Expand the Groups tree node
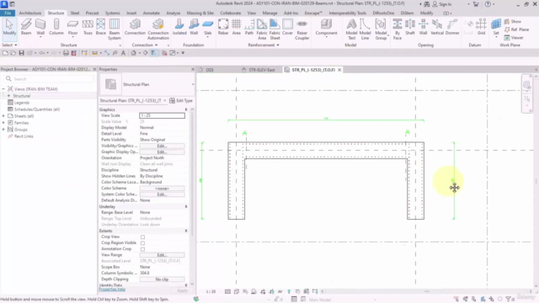 [3, 130]
